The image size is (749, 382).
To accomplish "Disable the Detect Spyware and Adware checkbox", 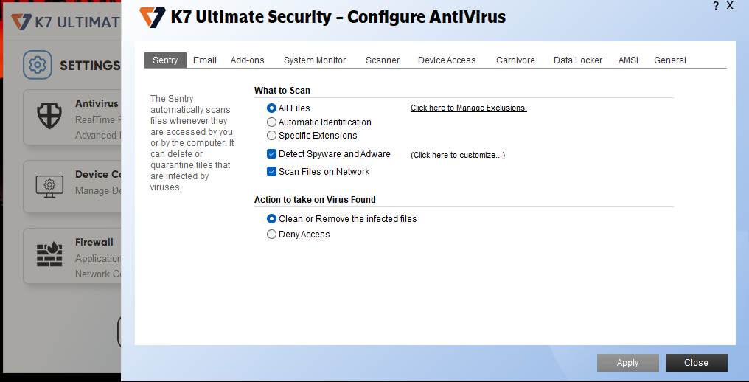I will 272,154.
